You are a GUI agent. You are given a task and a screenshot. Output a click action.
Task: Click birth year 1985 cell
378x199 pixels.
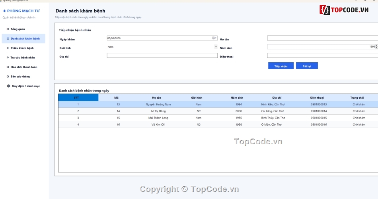click(x=239, y=118)
